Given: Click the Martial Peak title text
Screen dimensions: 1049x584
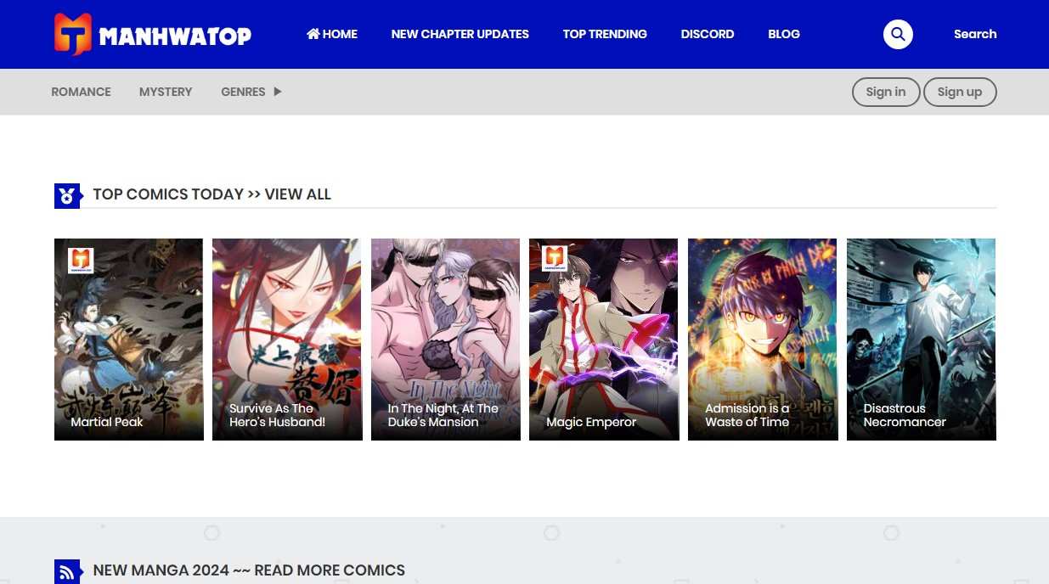Looking at the screenshot, I should coord(107,422).
